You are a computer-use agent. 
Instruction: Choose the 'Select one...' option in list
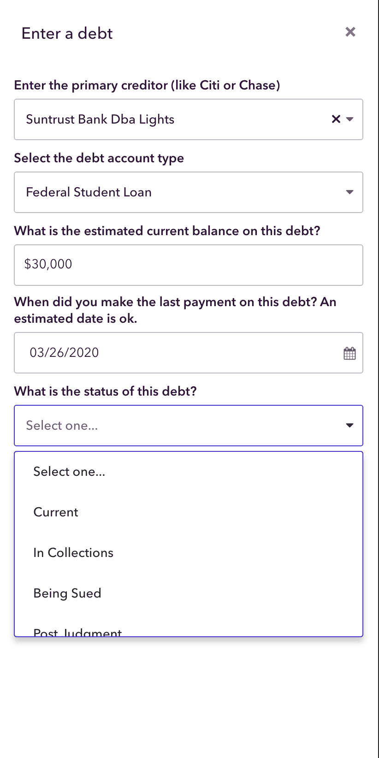coord(189,472)
